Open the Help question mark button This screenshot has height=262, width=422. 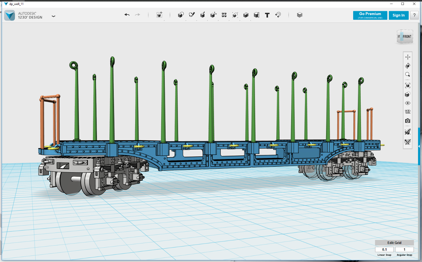[x=414, y=15]
